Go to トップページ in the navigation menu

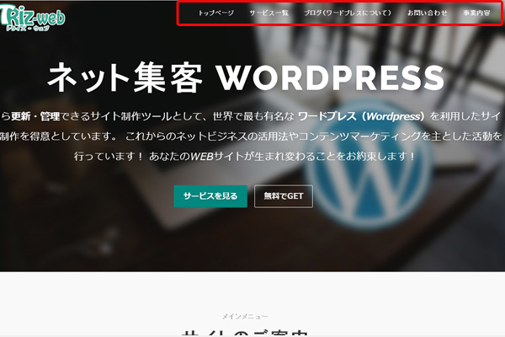215,13
